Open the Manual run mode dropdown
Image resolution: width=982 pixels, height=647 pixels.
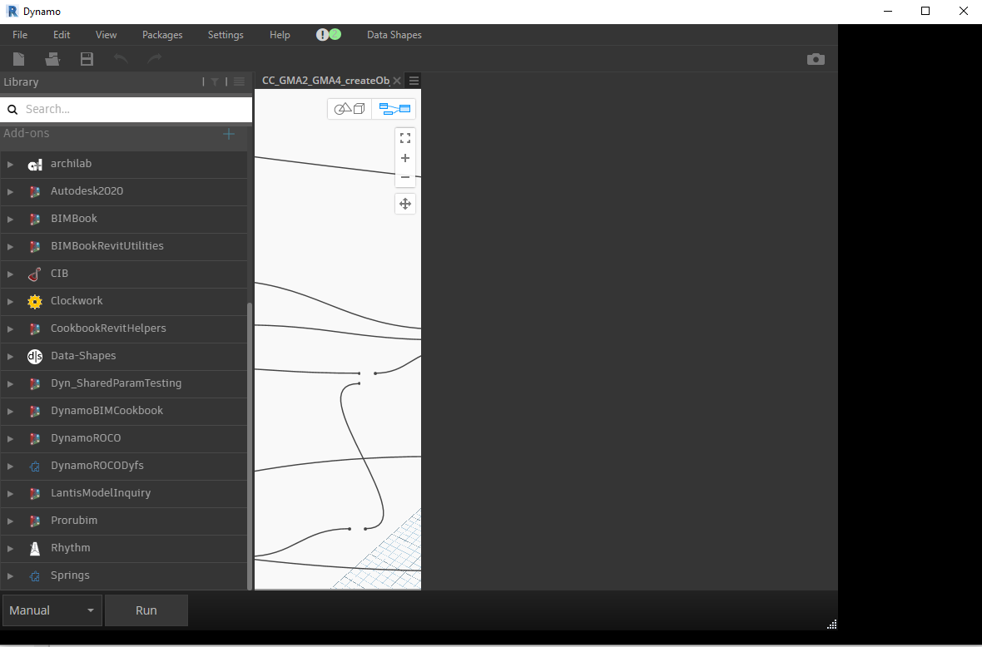(x=52, y=610)
